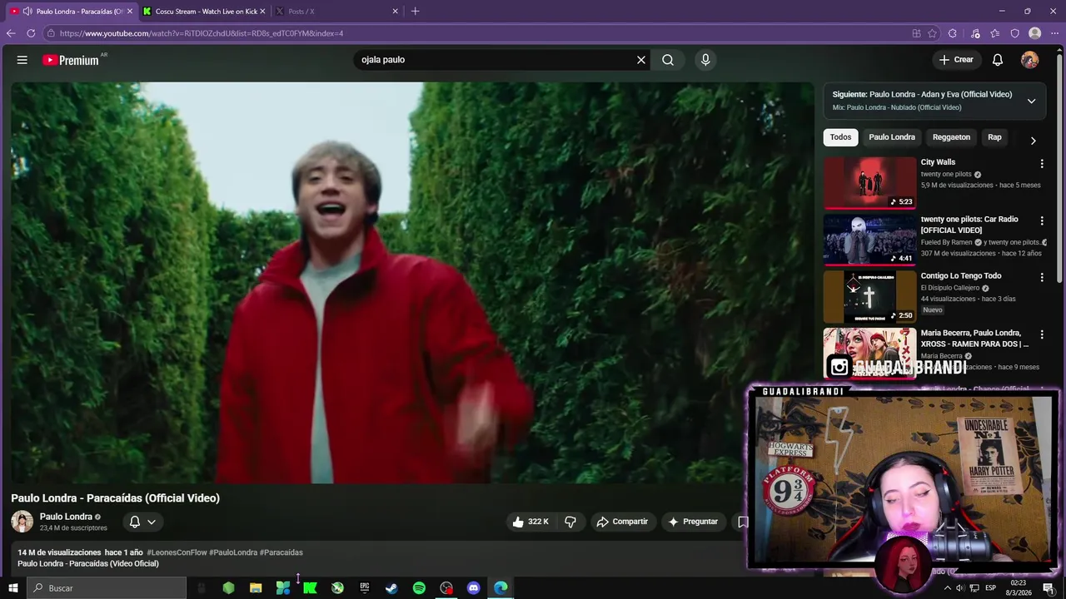This screenshot has width=1066, height=599.
Task: Start voice search with the microphone
Action: (705, 60)
